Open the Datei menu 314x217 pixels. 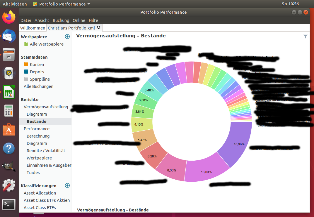tap(26, 20)
